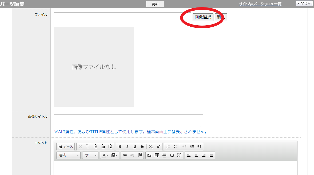The width and height of the screenshot is (314, 175).
Task: Toggle bold formatting in comment editor
Action: tap(120, 146)
